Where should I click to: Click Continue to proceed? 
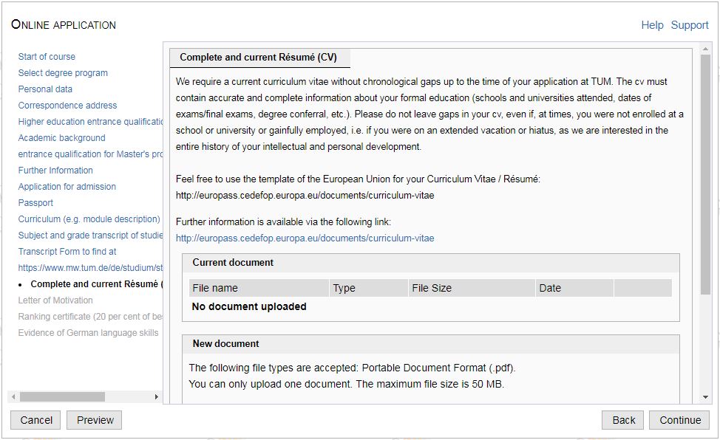(679, 420)
